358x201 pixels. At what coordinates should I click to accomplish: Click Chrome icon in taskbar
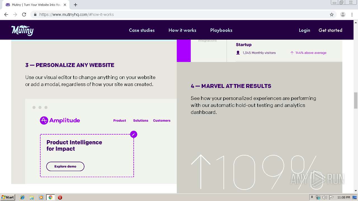pyautogui.click(x=50, y=197)
